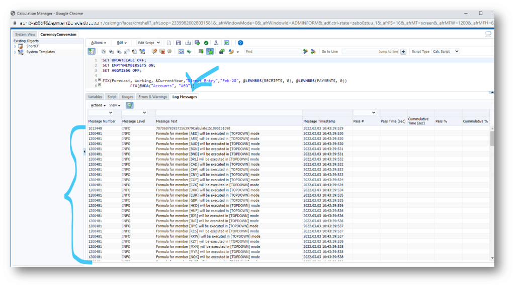Screen dimensions: 521x295
Task: Switch to the Usages tab
Action: [127, 97]
